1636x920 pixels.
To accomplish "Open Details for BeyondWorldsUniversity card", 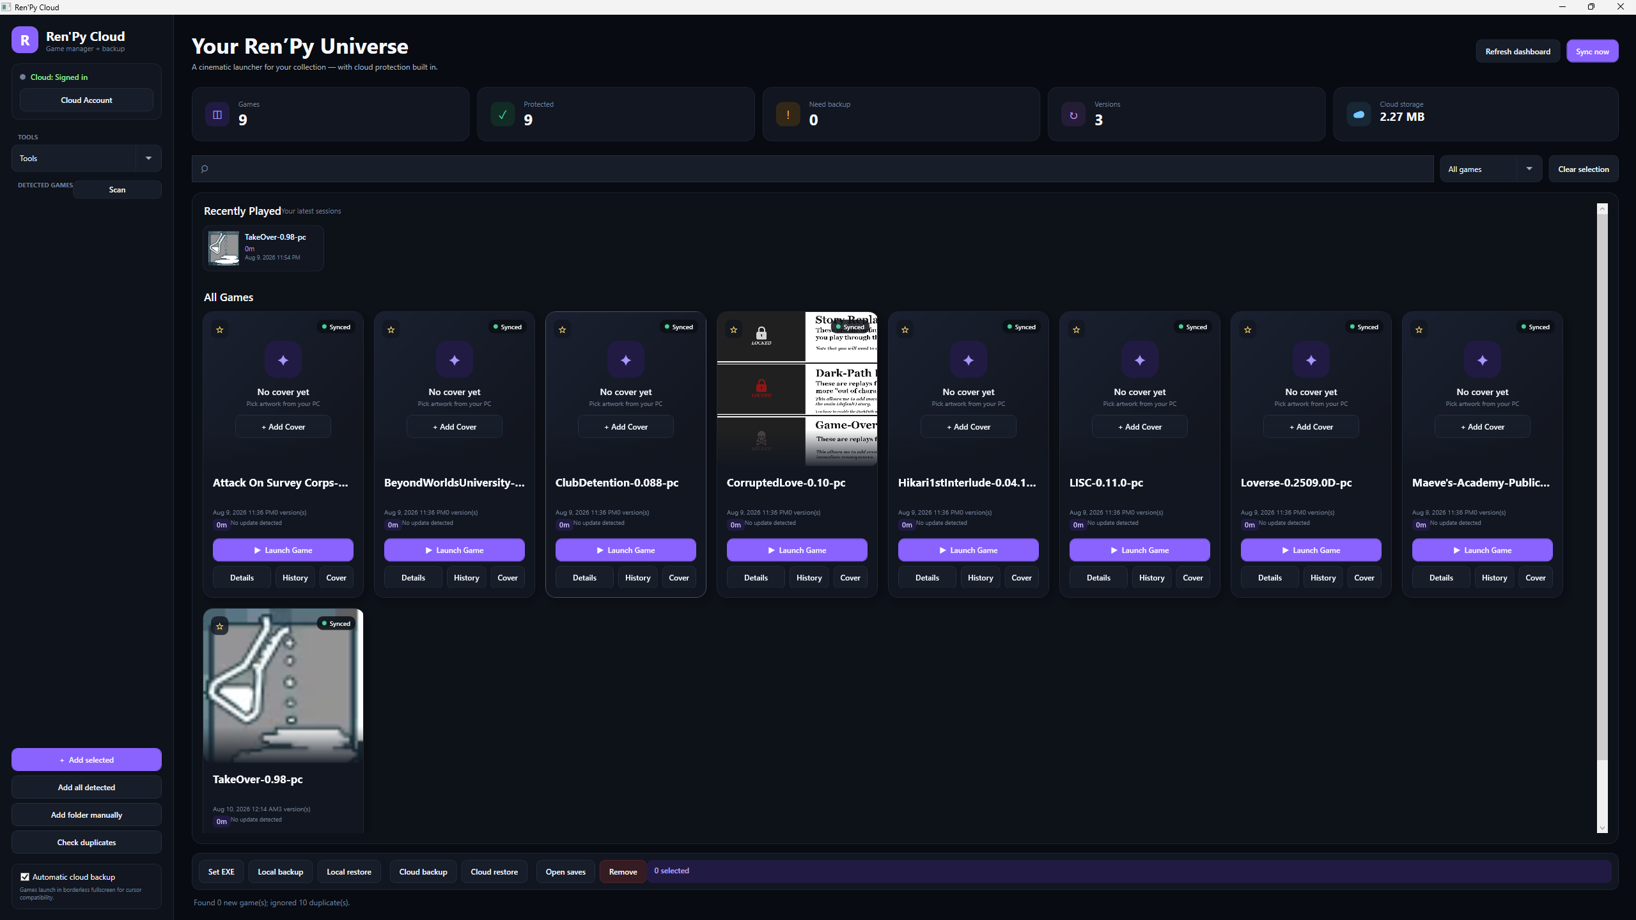I will (x=413, y=578).
